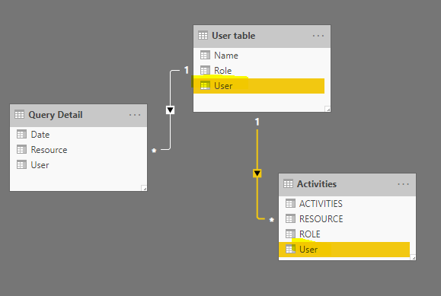Click the ACTIVITIES field icon
Image resolution: width=441 pixels, height=296 pixels.
coord(290,203)
